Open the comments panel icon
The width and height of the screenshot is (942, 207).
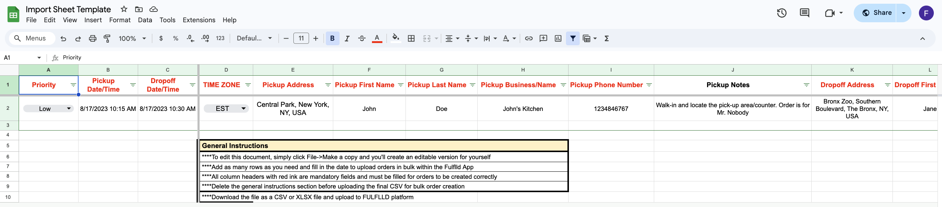(x=804, y=13)
